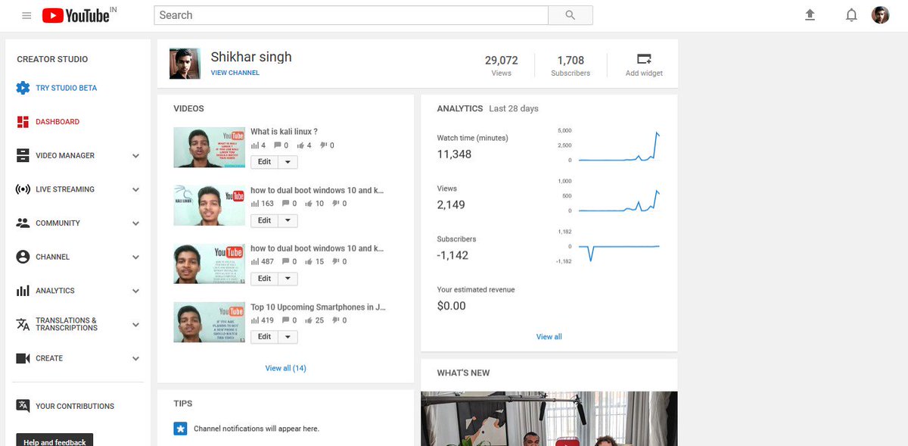Click the Translations & Transcriptions icon

[x=23, y=324]
